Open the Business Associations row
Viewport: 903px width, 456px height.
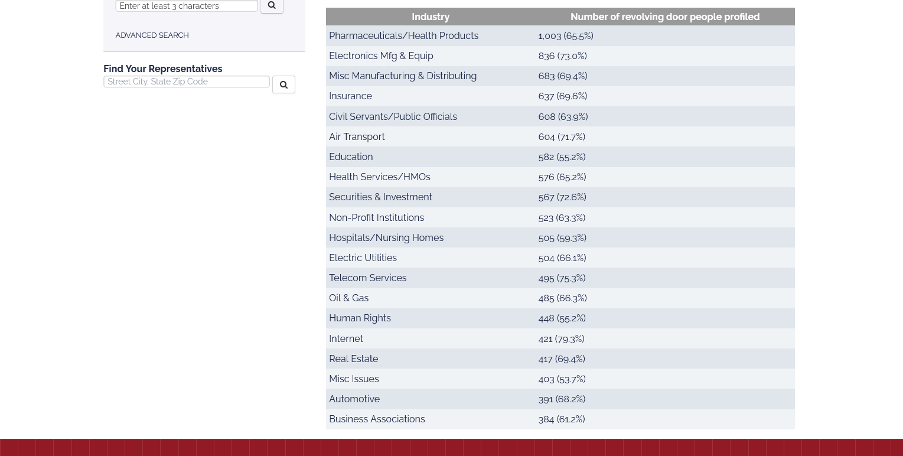pyautogui.click(x=377, y=419)
